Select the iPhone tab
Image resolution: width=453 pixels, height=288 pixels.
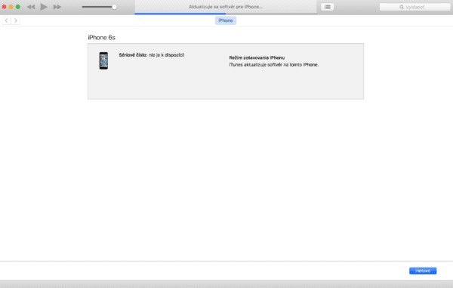point(226,20)
